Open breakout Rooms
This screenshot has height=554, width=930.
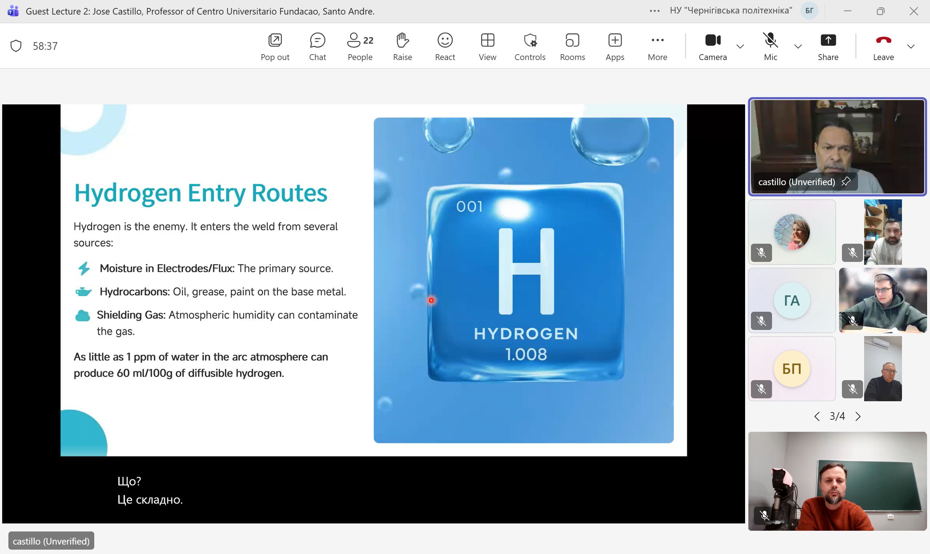(x=572, y=46)
